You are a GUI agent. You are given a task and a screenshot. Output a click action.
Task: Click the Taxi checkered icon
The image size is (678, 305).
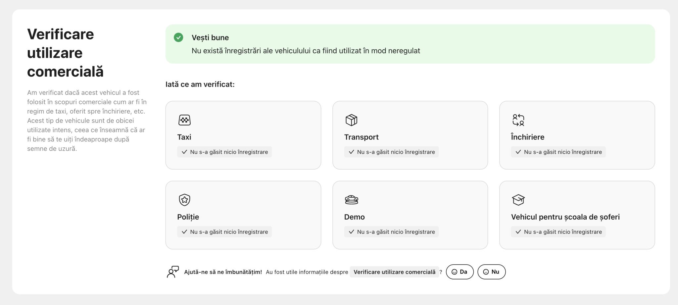pos(184,120)
